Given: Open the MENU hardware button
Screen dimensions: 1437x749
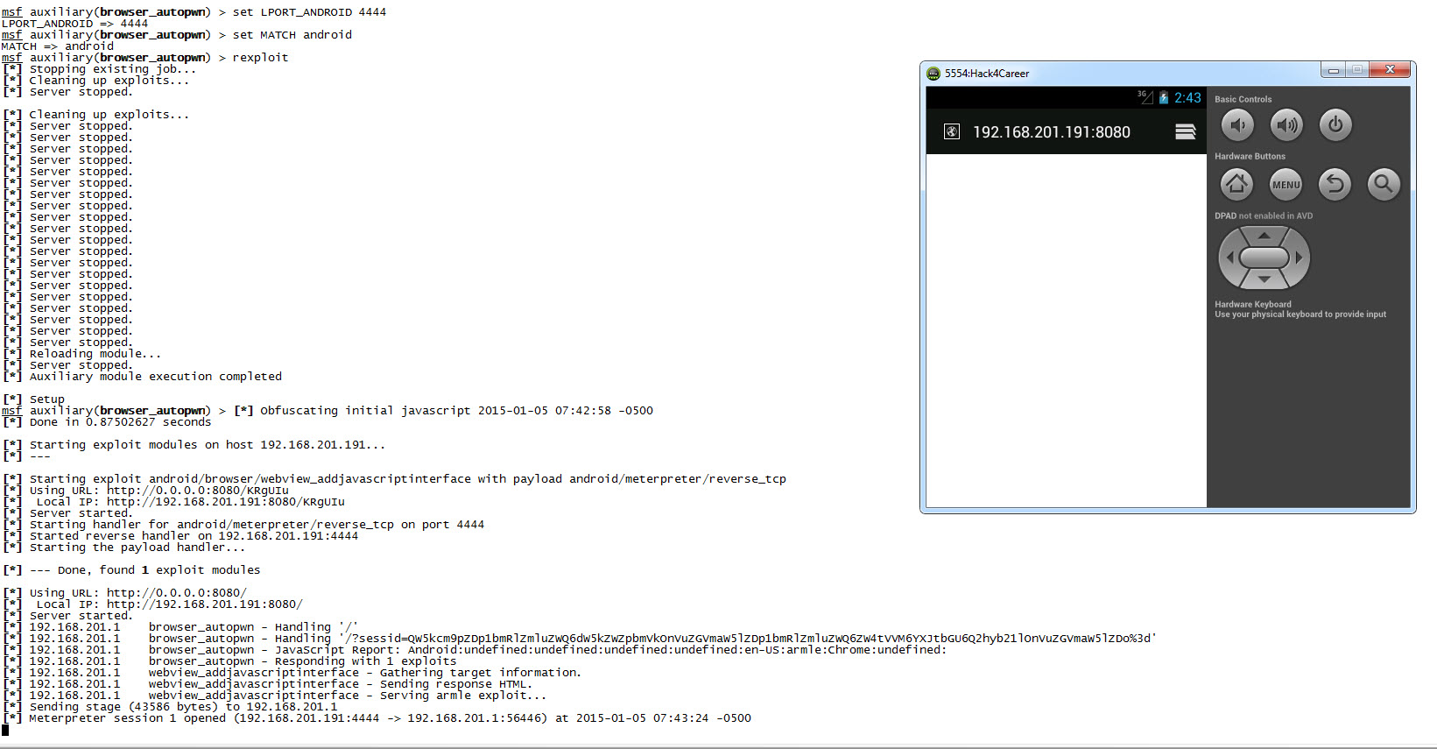Looking at the screenshot, I should [1286, 184].
